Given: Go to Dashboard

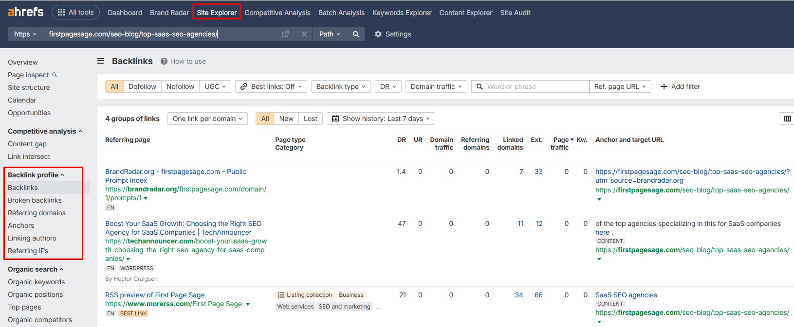Looking at the screenshot, I should (x=125, y=13).
